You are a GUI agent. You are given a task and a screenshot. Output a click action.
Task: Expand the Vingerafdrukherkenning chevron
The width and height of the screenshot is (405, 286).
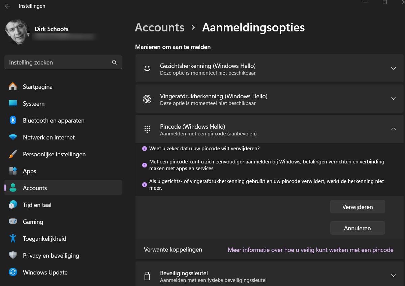(x=393, y=99)
